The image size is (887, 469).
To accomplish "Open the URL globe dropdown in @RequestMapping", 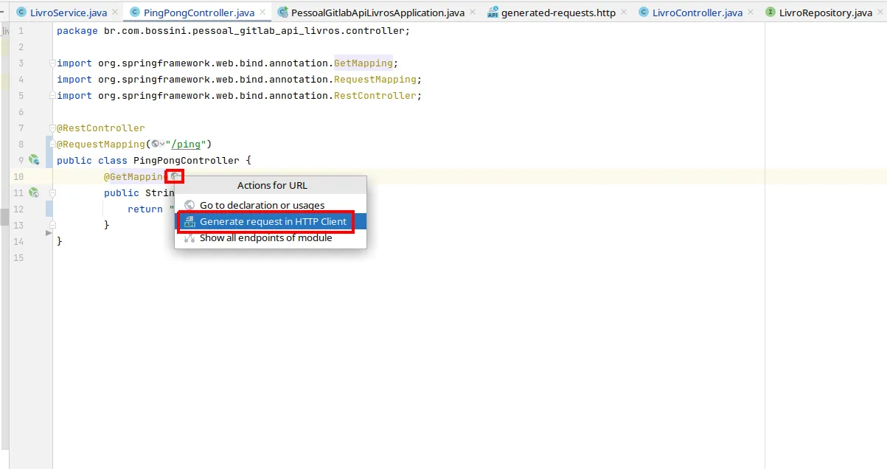I will [158, 144].
